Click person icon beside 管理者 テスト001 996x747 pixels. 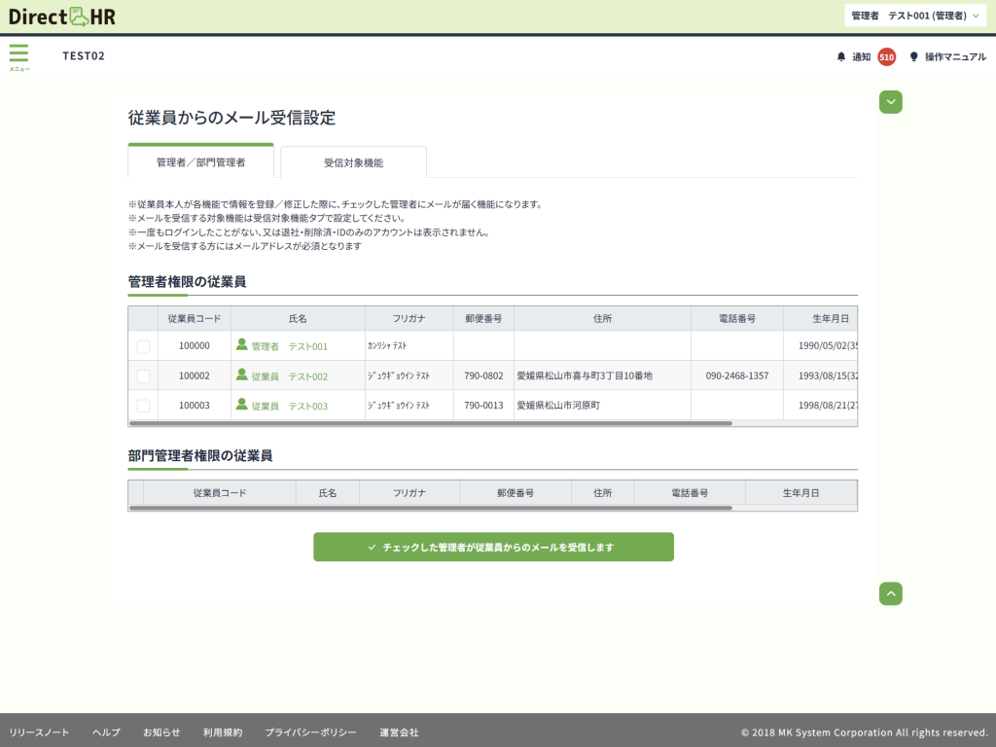point(241,345)
